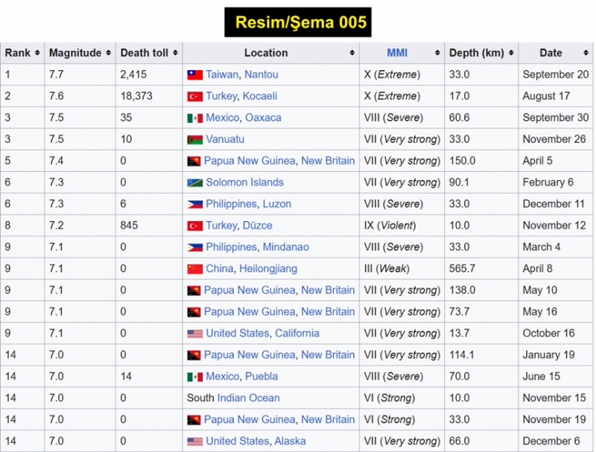Screen dimensions: 596x452
Task: Click the Vanuatu flag icon
Action: click(194, 140)
